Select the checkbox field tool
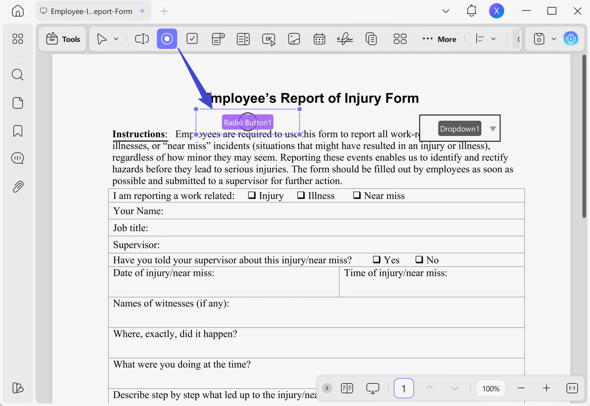 click(192, 39)
